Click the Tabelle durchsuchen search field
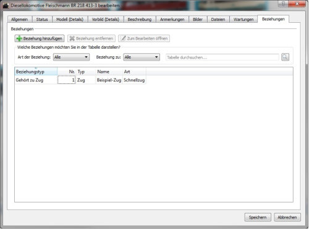This screenshot has width=309, height=229. tap(222, 57)
